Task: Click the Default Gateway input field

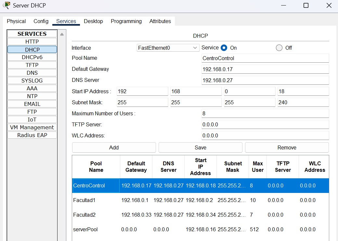Action: point(265,69)
